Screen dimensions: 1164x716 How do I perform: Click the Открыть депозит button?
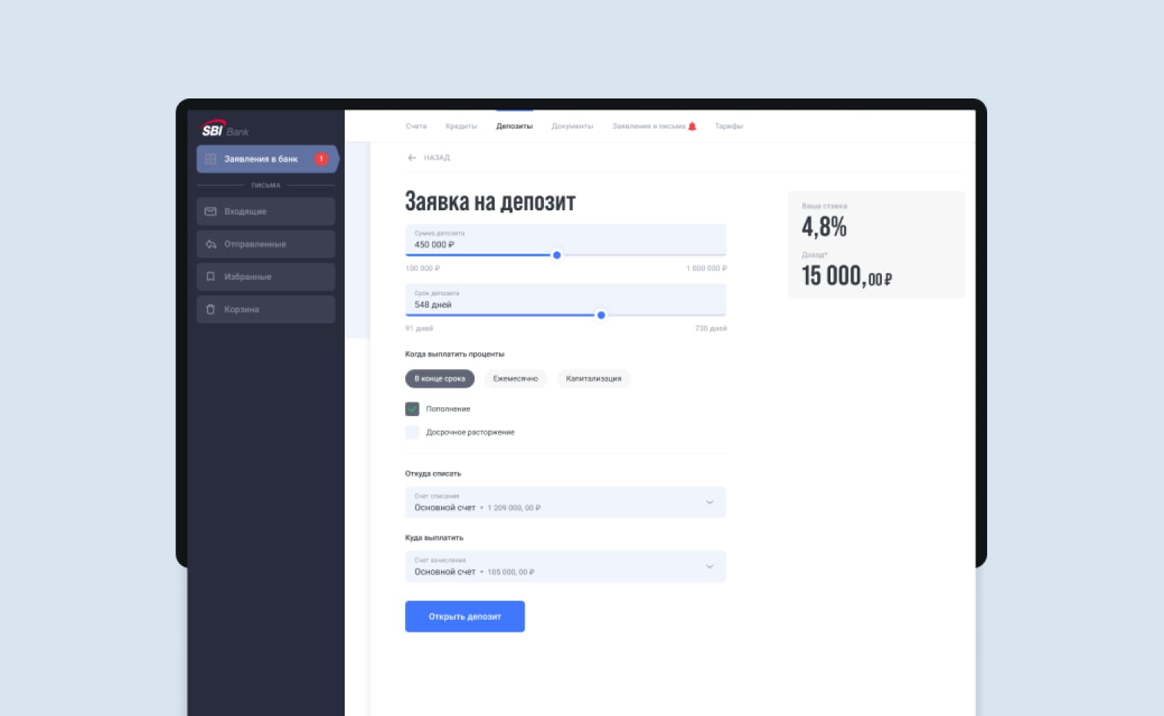465,616
